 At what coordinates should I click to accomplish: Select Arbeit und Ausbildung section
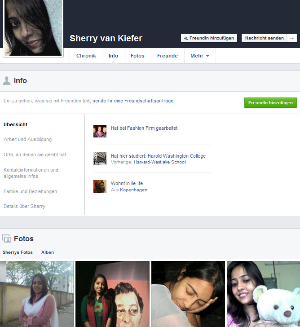point(27,139)
